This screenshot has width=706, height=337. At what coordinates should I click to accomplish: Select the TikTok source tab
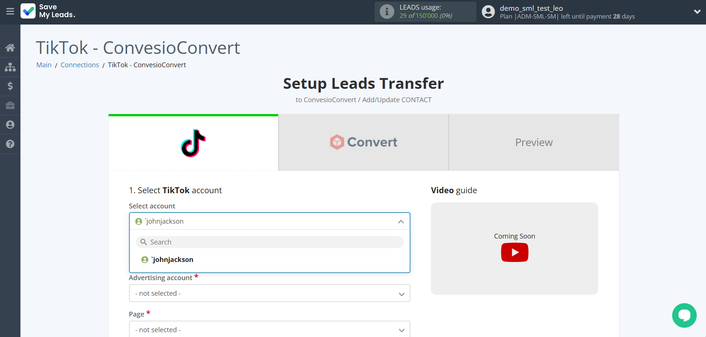(x=193, y=143)
